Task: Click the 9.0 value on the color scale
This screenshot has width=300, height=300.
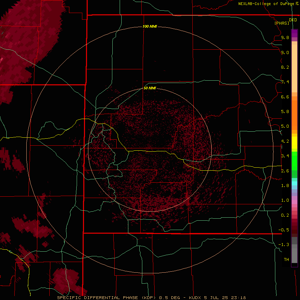Action: pyautogui.click(x=285, y=52)
